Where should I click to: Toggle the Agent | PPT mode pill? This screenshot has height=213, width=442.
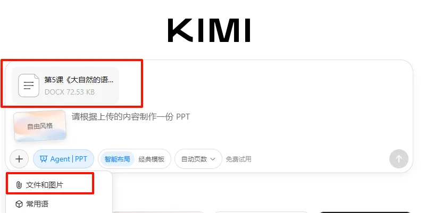click(x=64, y=159)
